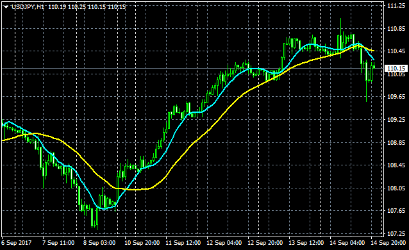Click the 7 Sep 11:00 time label
409x250 pixels.
pos(58,243)
